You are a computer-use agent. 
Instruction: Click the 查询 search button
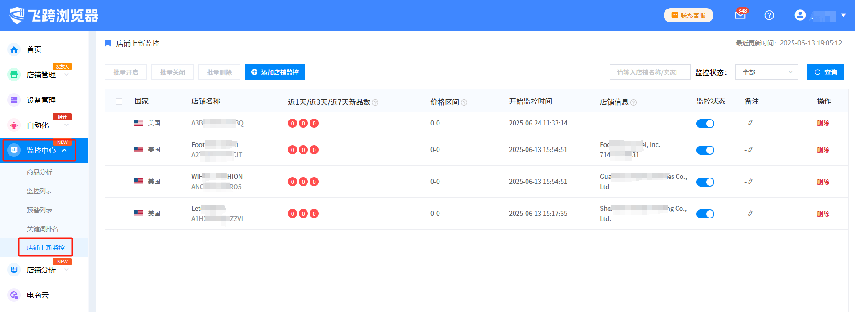click(825, 72)
